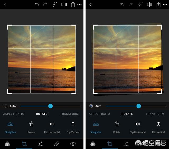Open more options menu in right screen
The image size is (169, 149).
coord(165,5)
